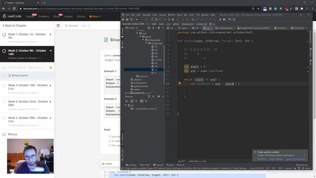The image size is (316, 178).
Task: Click the Save All icon in IntelliJ toolbar
Action: (x=127, y=20)
